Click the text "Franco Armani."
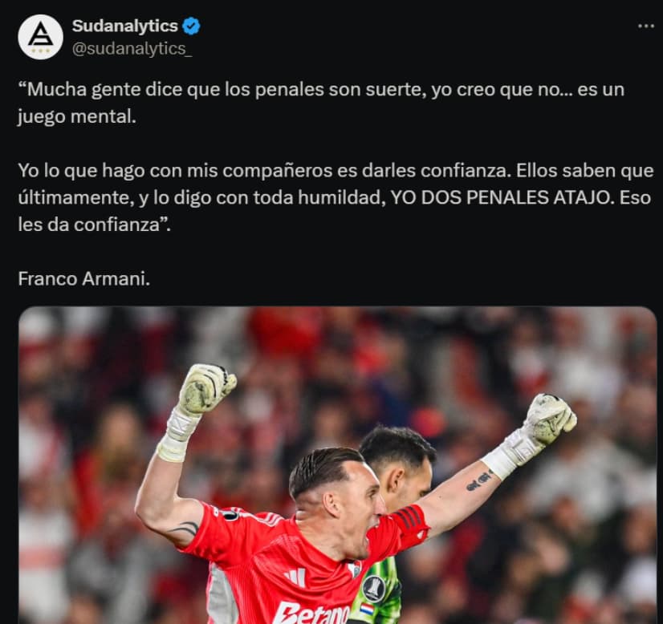The width and height of the screenshot is (663, 624). point(83,279)
